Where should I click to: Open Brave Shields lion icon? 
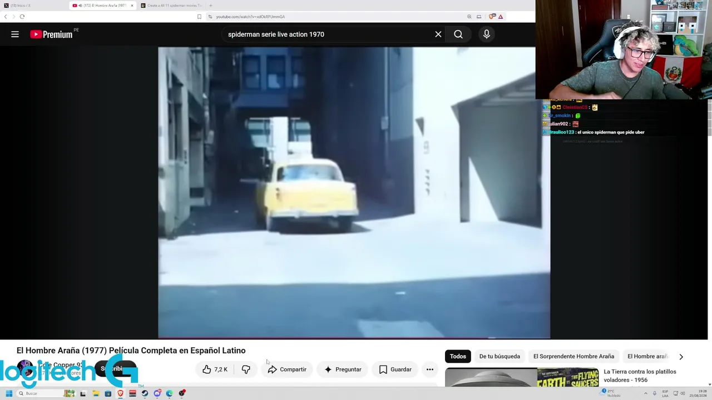[492, 17]
